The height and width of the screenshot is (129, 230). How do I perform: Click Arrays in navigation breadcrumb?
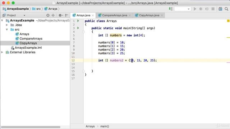[x=51, y=9]
